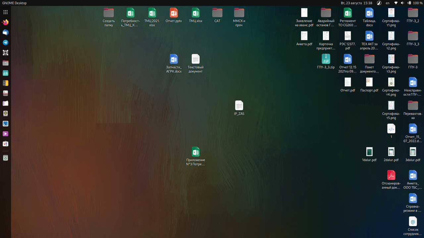Click the night light indicator in top bar
Viewport: 424px width, 238px height.
(379, 3)
